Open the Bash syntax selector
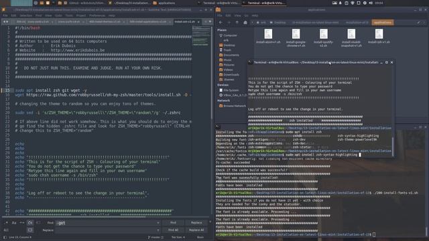This screenshot has width=429, height=241. tap(200, 237)
